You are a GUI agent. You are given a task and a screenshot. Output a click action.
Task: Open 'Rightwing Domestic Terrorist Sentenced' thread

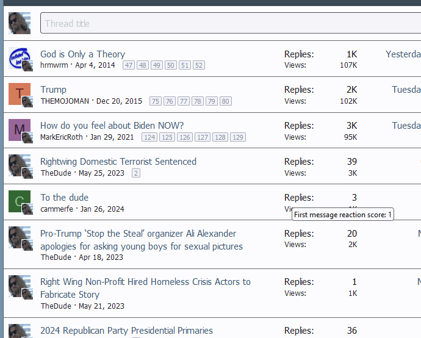118,162
